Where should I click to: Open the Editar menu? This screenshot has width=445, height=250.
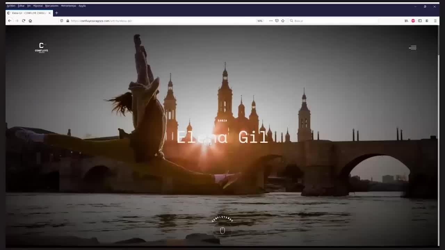tap(21, 6)
